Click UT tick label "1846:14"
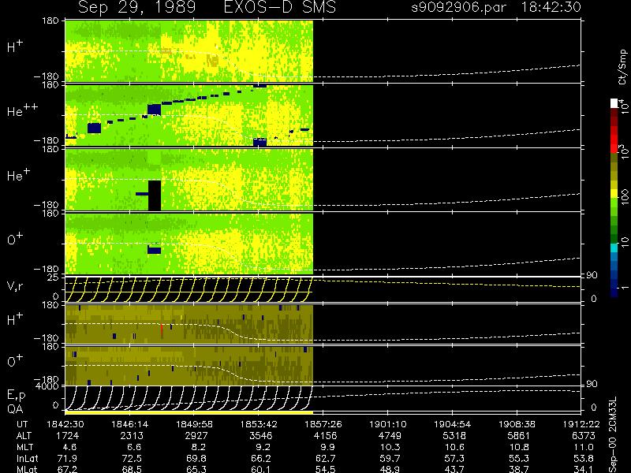Viewport: 631px width, 473px height. tap(129, 424)
